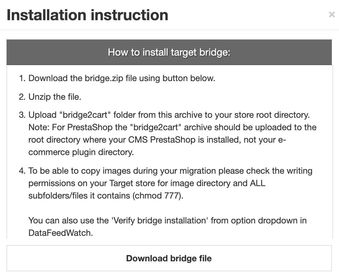Click list number '3.' marker
Screen dimensions: 339x275
(22, 115)
